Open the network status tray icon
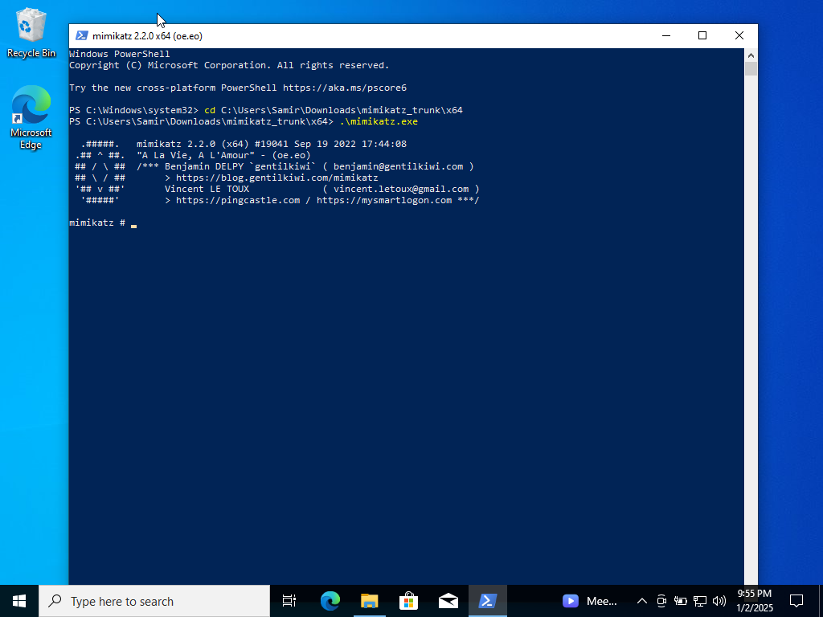This screenshot has width=823, height=617. [700, 601]
